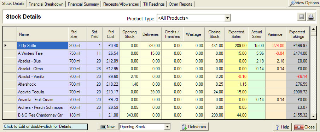
Task: Open View Options
Action: [304, 3]
